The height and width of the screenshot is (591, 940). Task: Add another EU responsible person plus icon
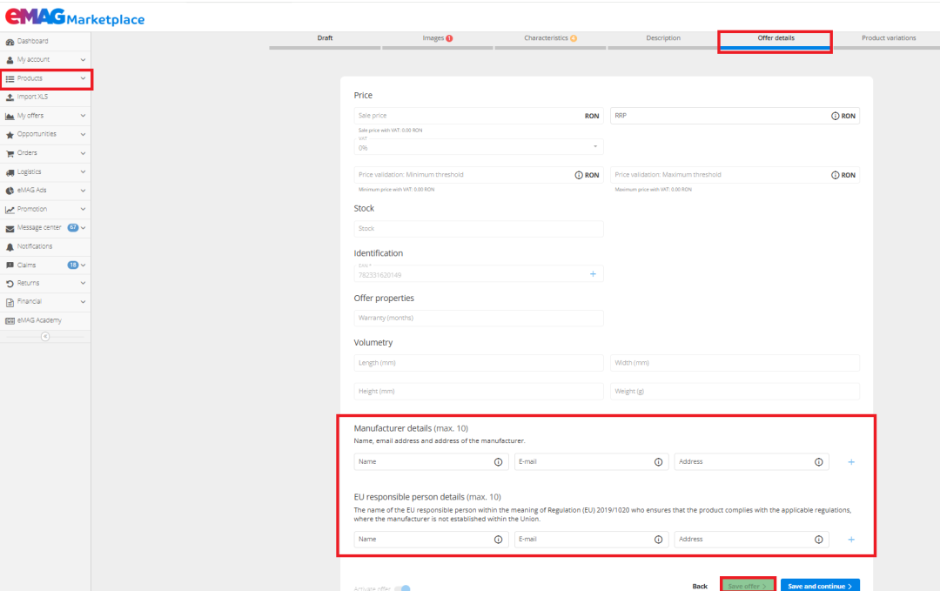(851, 540)
